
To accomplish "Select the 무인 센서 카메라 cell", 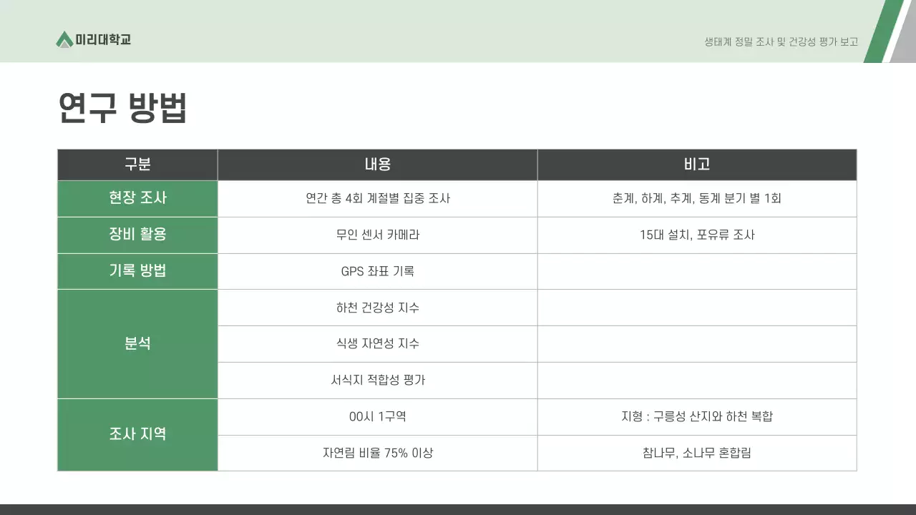I will click(377, 235).
